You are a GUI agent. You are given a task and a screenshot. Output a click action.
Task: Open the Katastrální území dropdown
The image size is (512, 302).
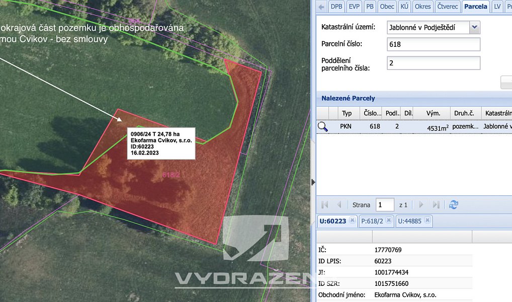point(475,28)
